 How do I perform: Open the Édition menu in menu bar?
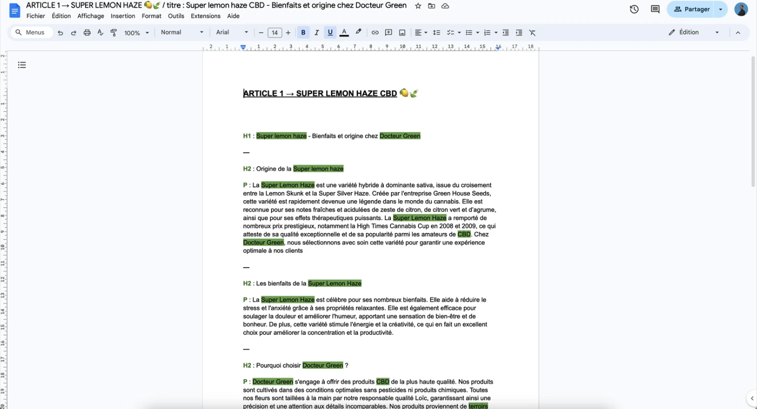click(x=61, y=16)
